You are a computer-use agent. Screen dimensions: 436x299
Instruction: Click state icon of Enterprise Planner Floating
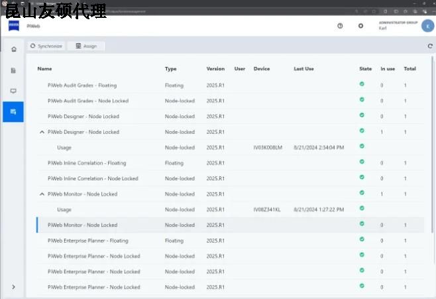[362, 239]
